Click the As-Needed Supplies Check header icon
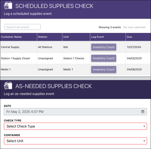Screen dimensions: 151x149 pos(8,86)
